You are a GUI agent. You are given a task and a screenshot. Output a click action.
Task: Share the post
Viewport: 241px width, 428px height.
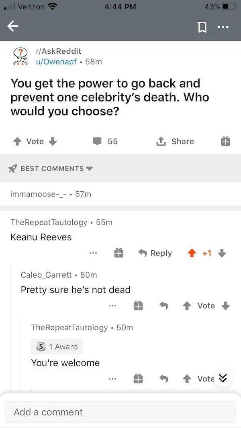pyautogui.click(x=175, y=141)
